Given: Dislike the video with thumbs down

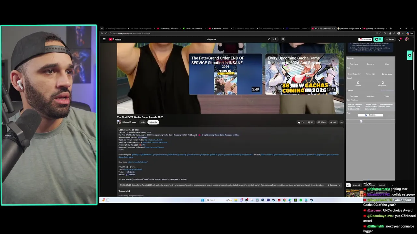Looking at the screenshot, I should pyautogui.click(x=310, y=122).
